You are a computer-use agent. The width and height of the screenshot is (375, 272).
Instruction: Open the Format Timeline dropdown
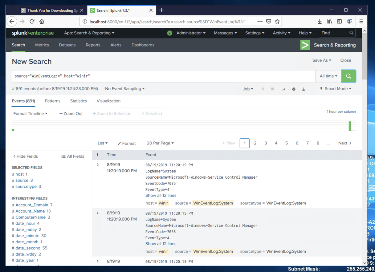30,114
